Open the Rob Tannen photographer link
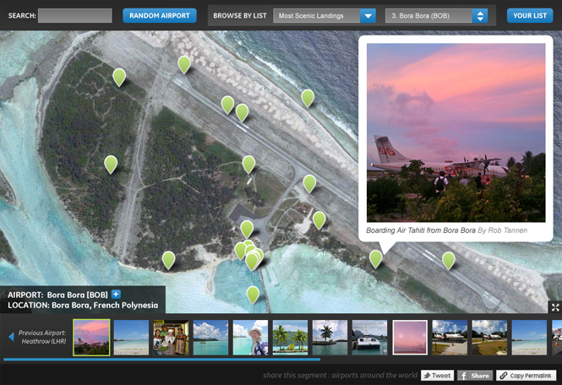 tap(505, 230)
